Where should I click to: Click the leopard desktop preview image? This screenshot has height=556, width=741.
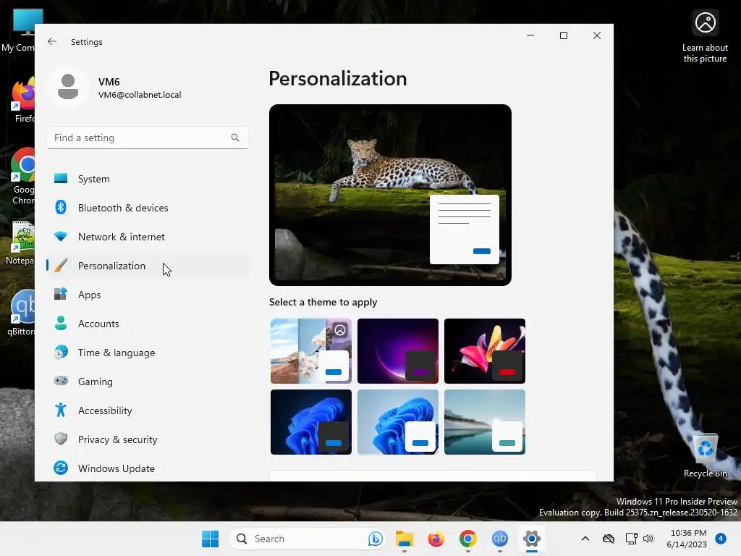pyautogui.click(x=390, y=195)
